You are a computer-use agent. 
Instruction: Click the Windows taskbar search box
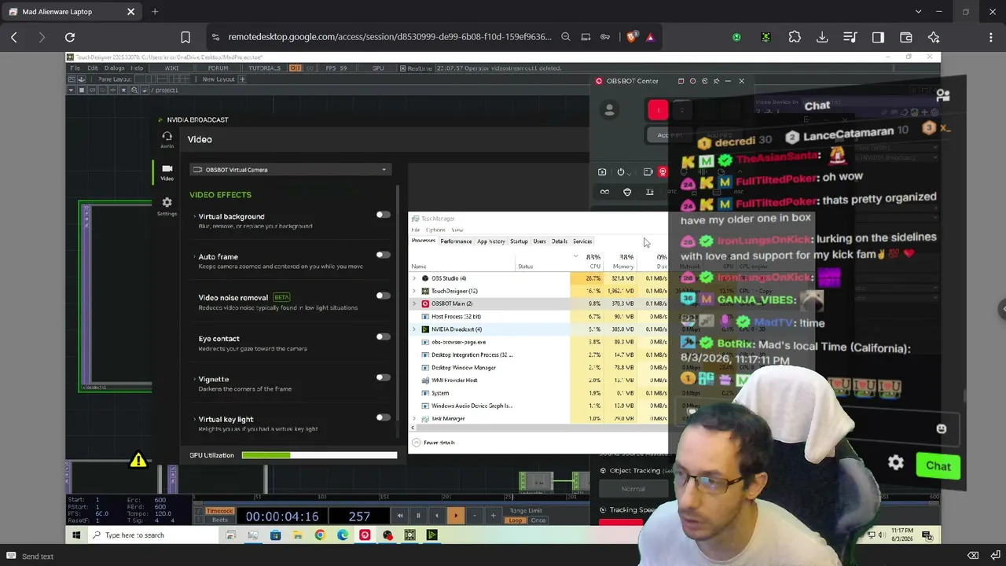pyautogui.click(x=152, y=535)
